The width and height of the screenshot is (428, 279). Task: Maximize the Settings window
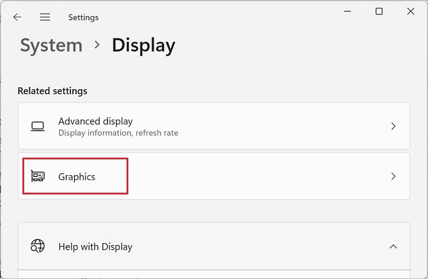[379, 12]
